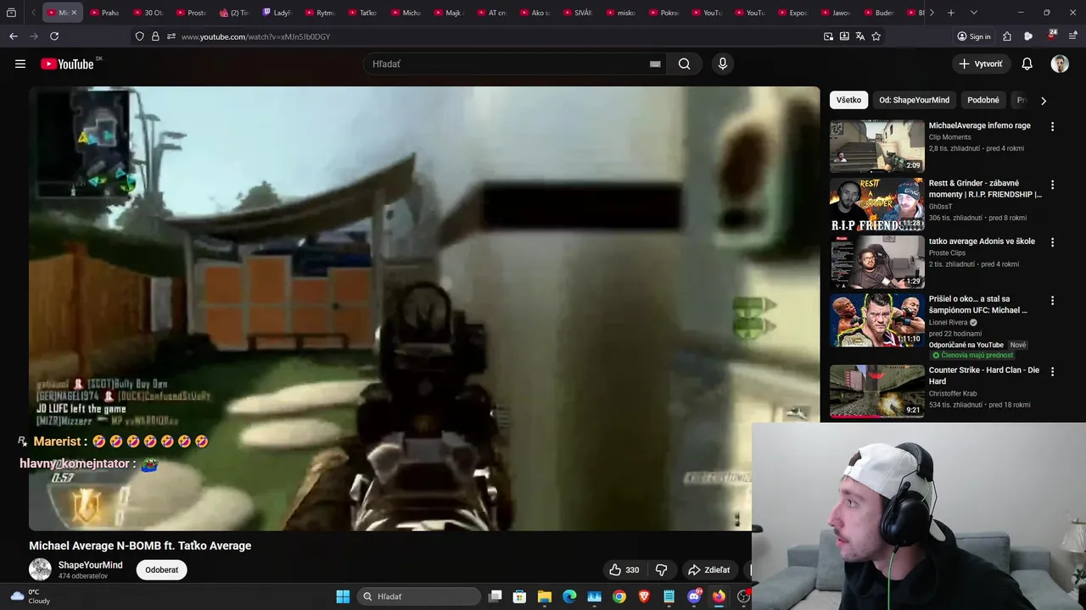Click the Vytvoriť create button
1086x610 pixels.
(x=980, y=64)
